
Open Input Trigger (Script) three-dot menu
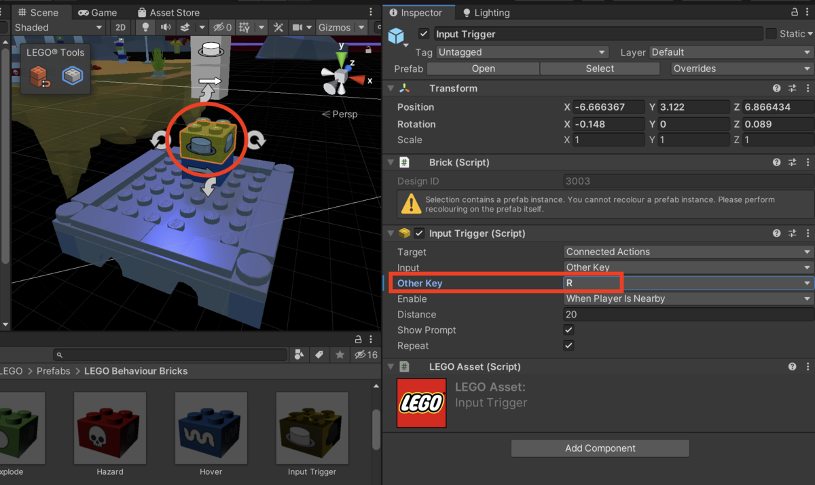click(808, 233)
